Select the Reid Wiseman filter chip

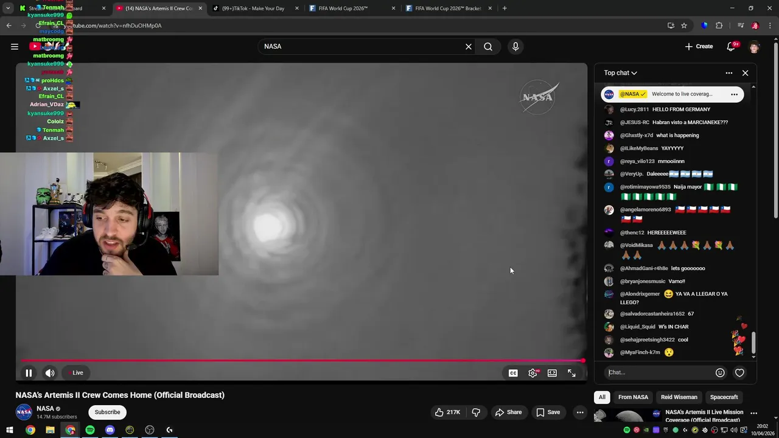(679, 397)
